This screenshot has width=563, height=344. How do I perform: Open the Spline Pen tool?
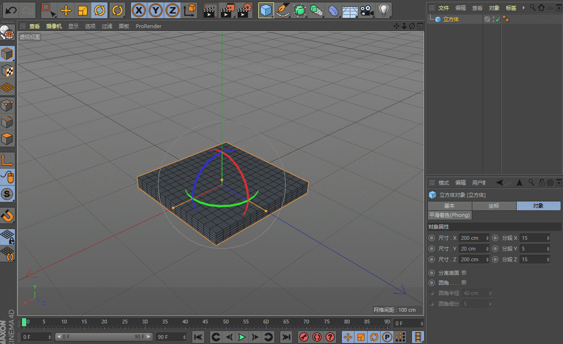283,10
